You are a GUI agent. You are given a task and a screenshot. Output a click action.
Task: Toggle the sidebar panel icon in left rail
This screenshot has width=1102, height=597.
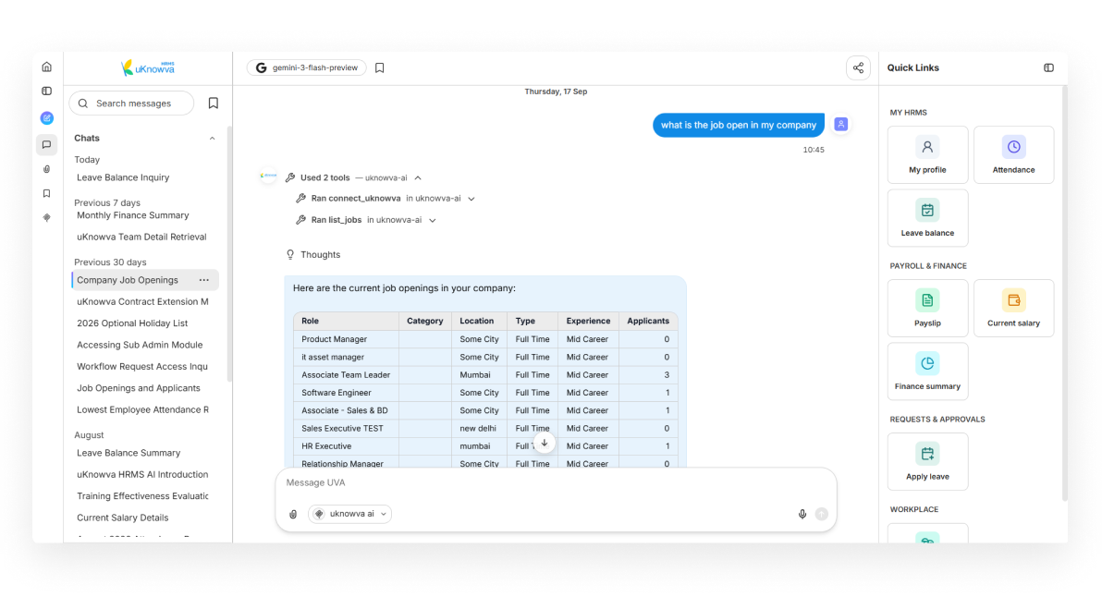point(46,91)
